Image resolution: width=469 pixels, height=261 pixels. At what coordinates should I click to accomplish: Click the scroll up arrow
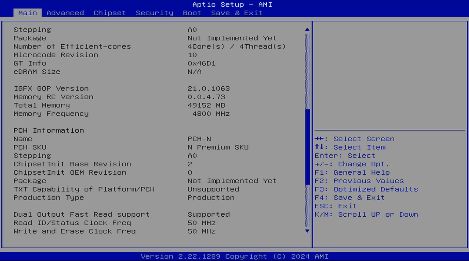(307, 30)
